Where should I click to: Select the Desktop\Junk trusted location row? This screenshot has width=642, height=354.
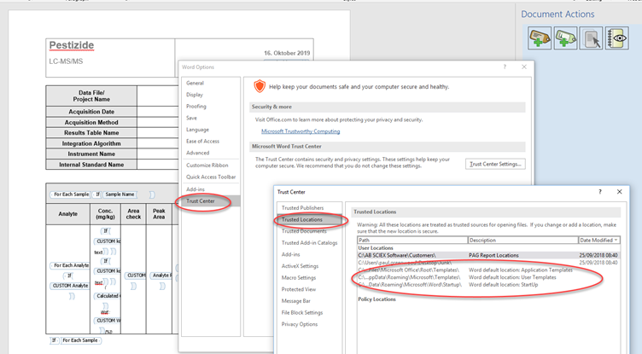point(488,263)
